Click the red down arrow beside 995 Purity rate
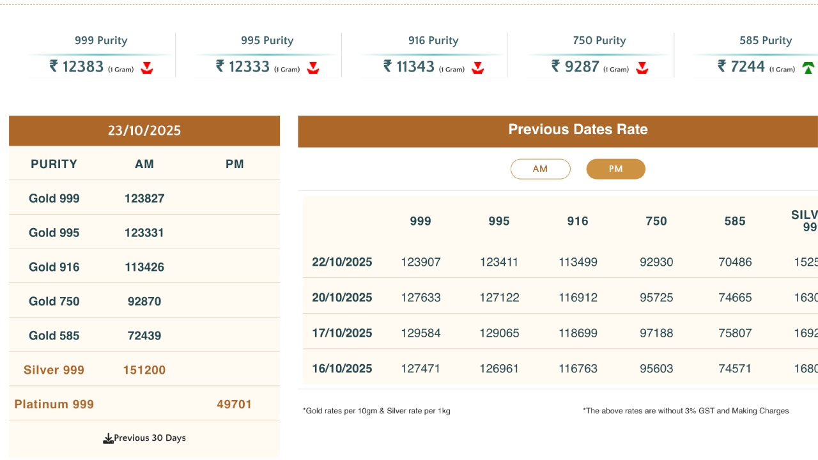818x460 pixels. (x=313, y=68)
